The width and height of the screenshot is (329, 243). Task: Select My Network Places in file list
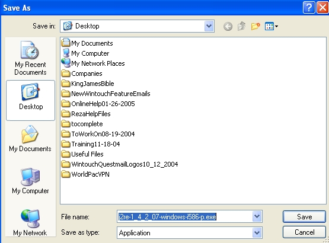pyautogui.click(x=93, y=63)
